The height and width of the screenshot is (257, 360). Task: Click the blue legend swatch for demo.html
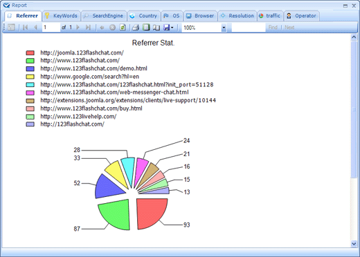click(30, 68)
